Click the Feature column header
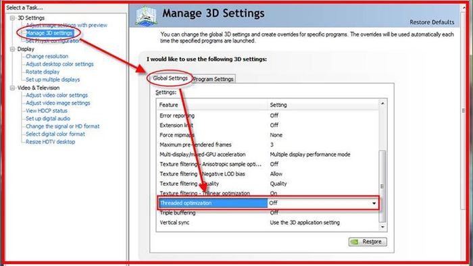 pos(212,105)
